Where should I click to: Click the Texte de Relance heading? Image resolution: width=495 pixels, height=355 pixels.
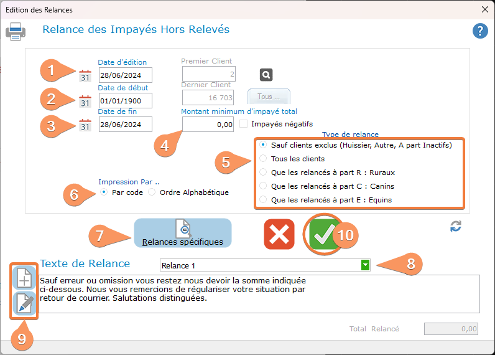(x=85, y=263)
